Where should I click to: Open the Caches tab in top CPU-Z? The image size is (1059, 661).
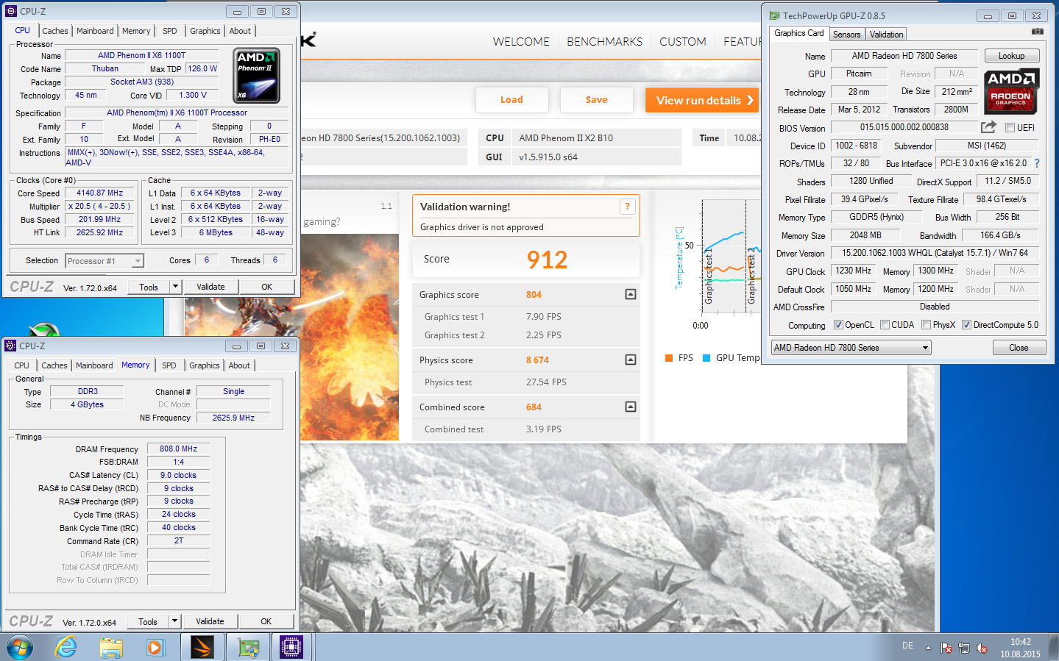(x=55, y=31)
